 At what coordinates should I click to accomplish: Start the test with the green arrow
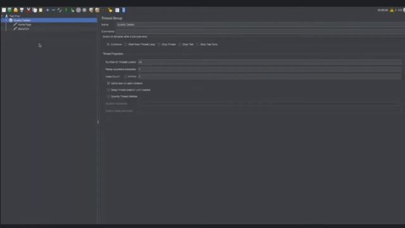(66, 10)
